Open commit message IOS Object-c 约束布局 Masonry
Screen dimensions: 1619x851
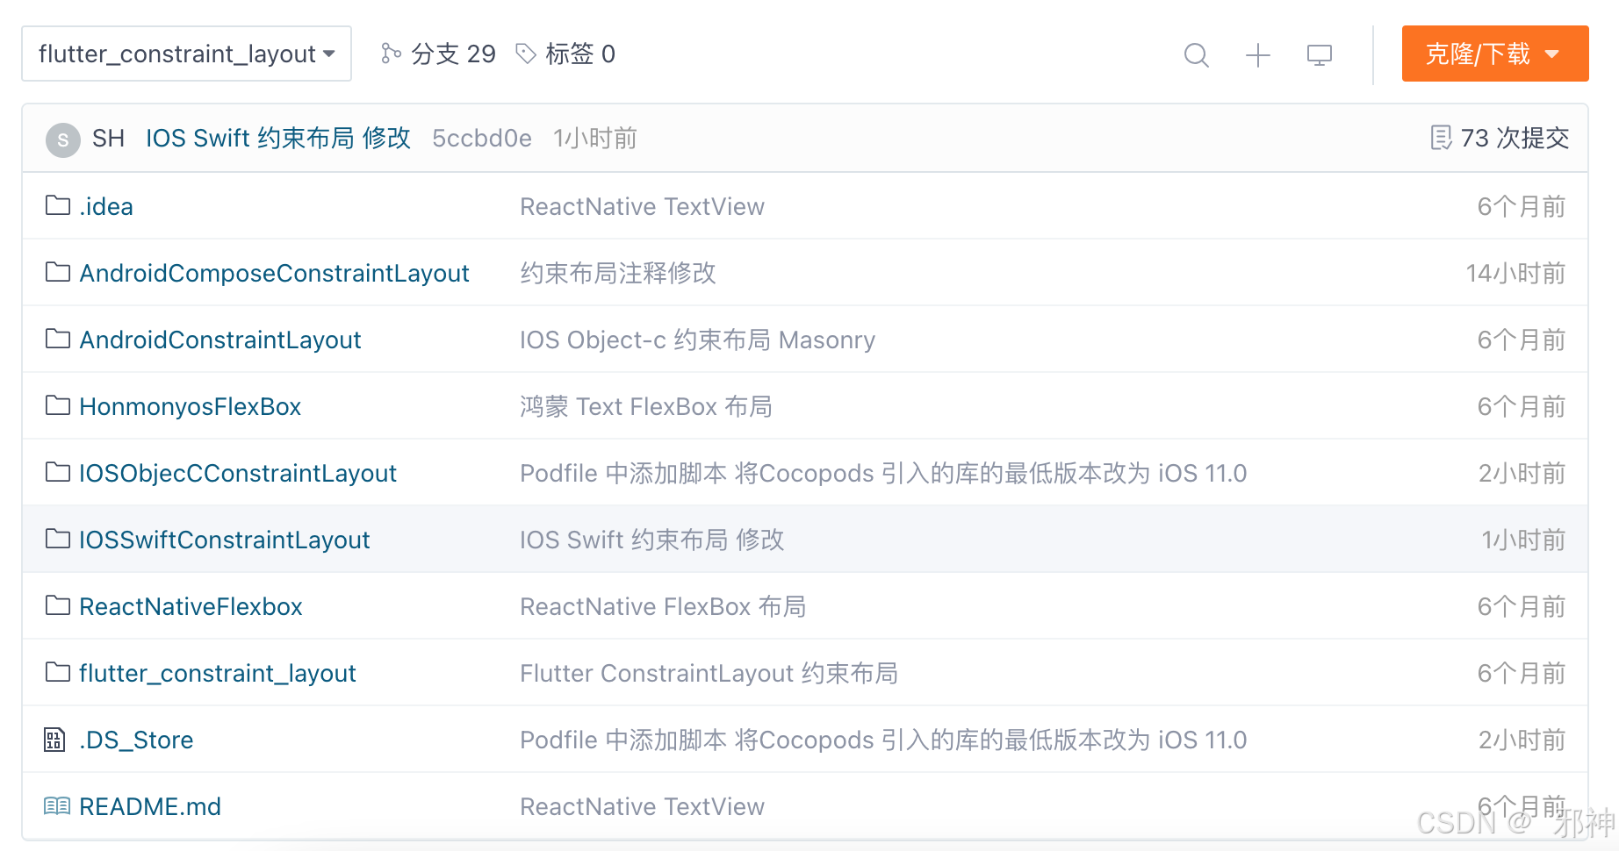[x=697, y=340]
